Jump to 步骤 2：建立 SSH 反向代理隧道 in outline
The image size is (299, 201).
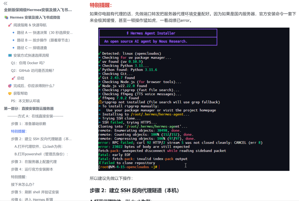41,139
